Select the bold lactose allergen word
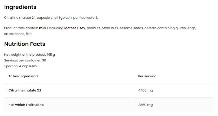218x116 pixels. [x=71, y=28]
